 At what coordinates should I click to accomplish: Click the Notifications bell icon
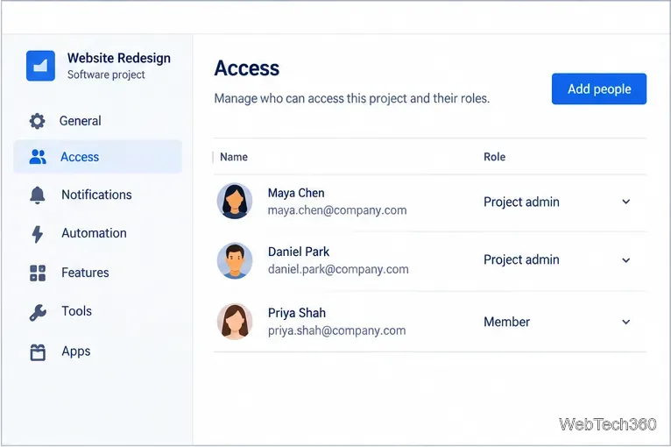click(38, 195)
